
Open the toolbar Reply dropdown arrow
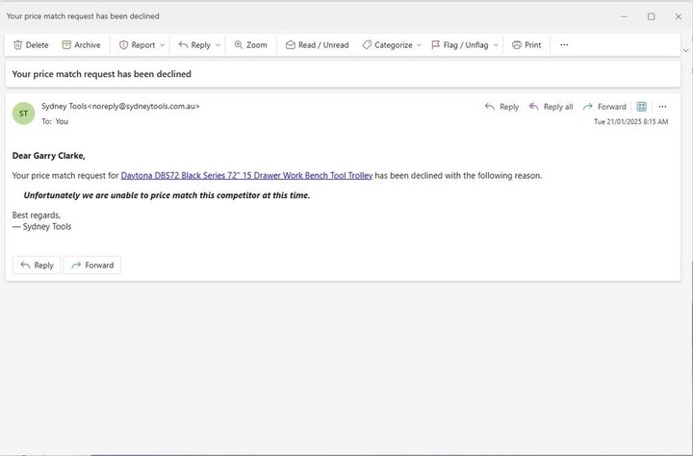(218, 45)
